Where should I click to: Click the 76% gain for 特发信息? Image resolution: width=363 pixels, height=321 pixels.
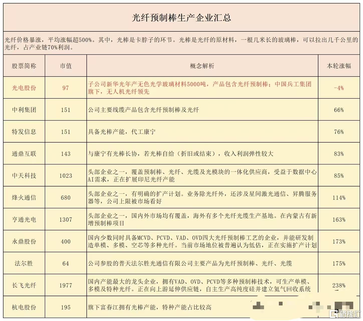point(339,132)
